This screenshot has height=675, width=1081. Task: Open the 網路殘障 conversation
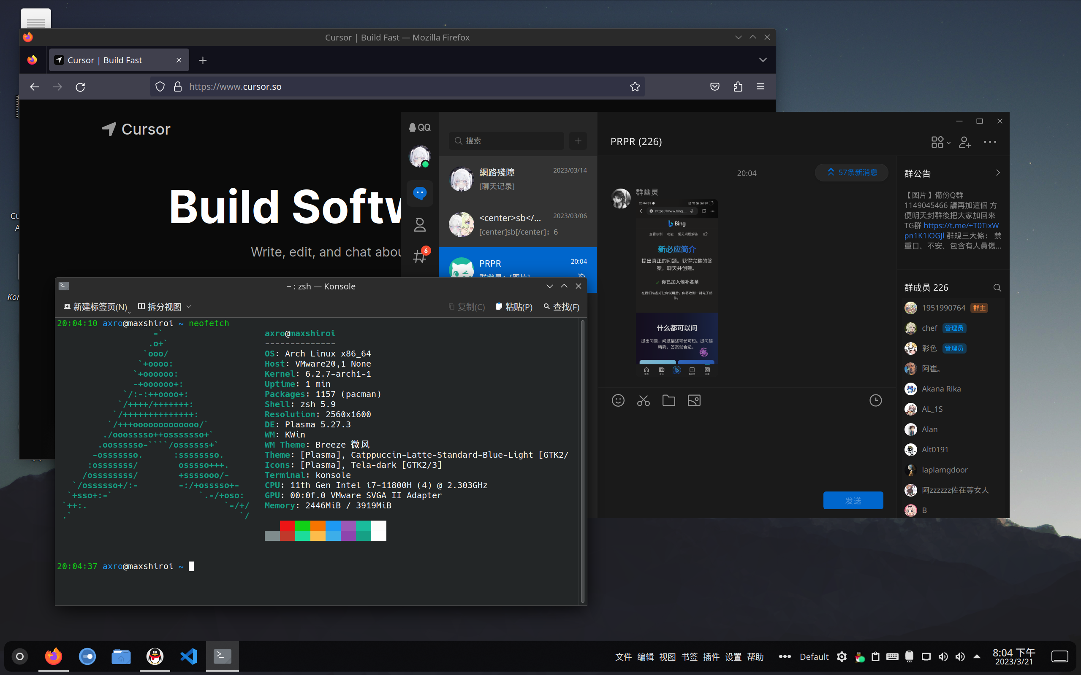tap(518, 178)
